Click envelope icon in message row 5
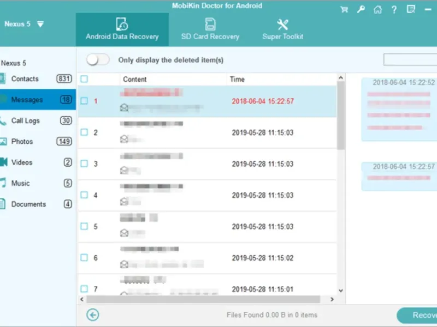The width and height of the screenshot is (437, 327). tap(124, 233)
